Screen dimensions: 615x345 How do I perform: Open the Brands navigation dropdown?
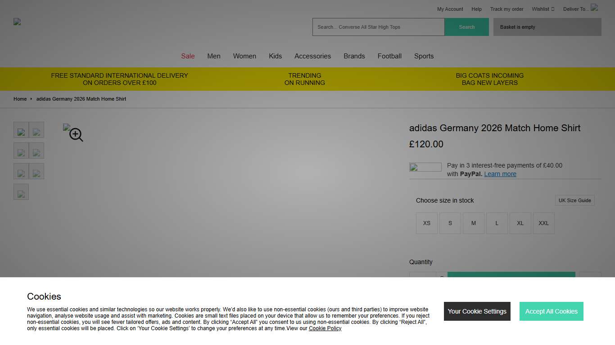click(354, 56)
